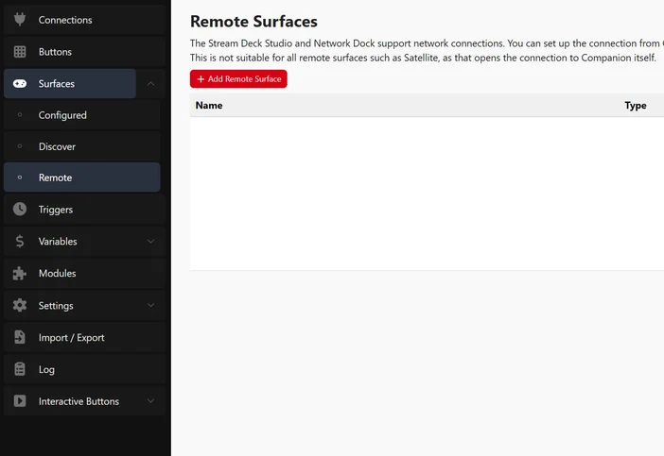664x456 pixels.
Task: Open the Configured surfaces page
Action: click(x=62, y=115)
